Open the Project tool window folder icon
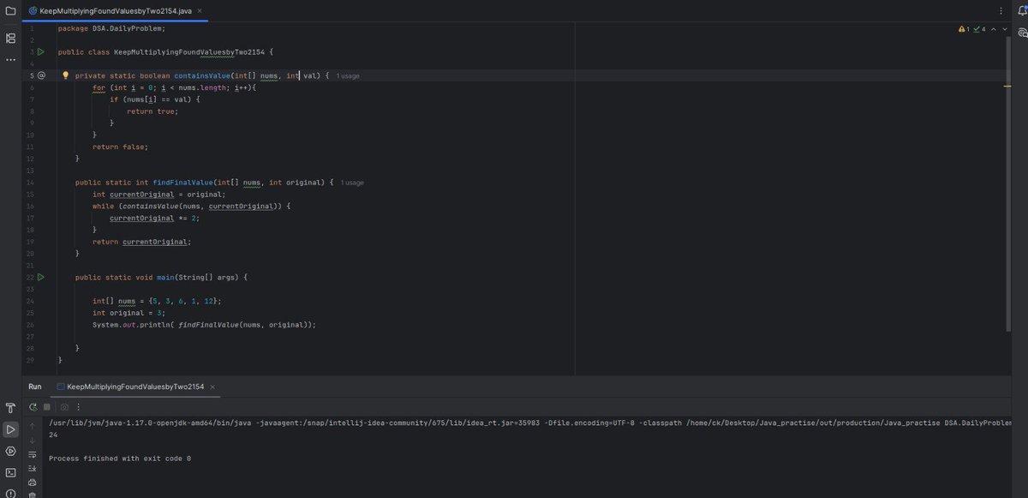 pos(10,11)
